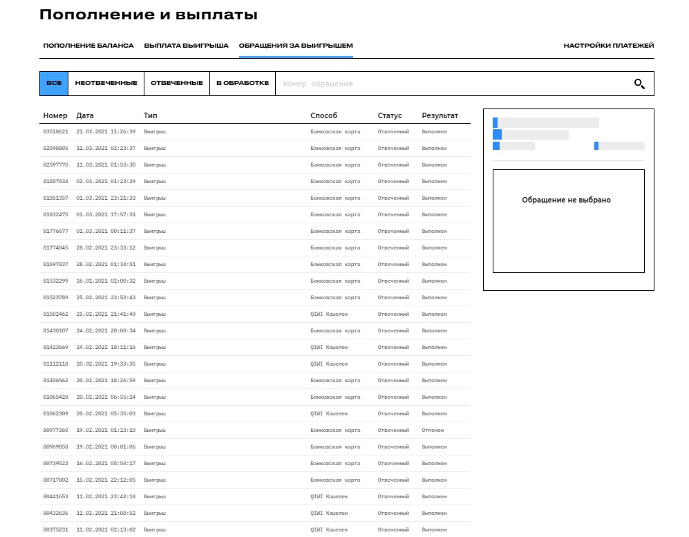Switch to Выплата выигрыша tab
The height and width of the screenshot is (537, 689).
click(187, 46)
